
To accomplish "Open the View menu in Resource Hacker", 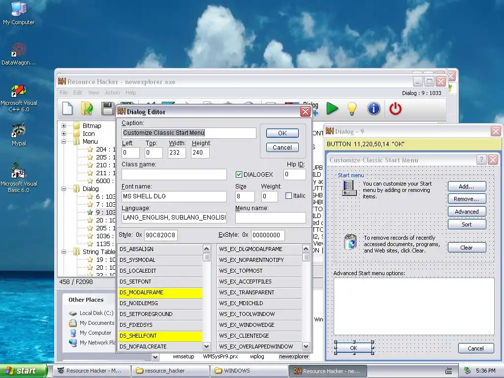I will 94,93.
